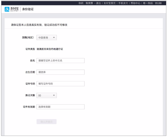Click the 证件号码 input field

point(60,84)
